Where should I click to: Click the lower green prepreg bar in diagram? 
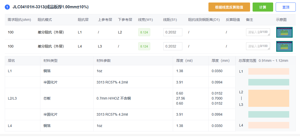pos(269,114)
